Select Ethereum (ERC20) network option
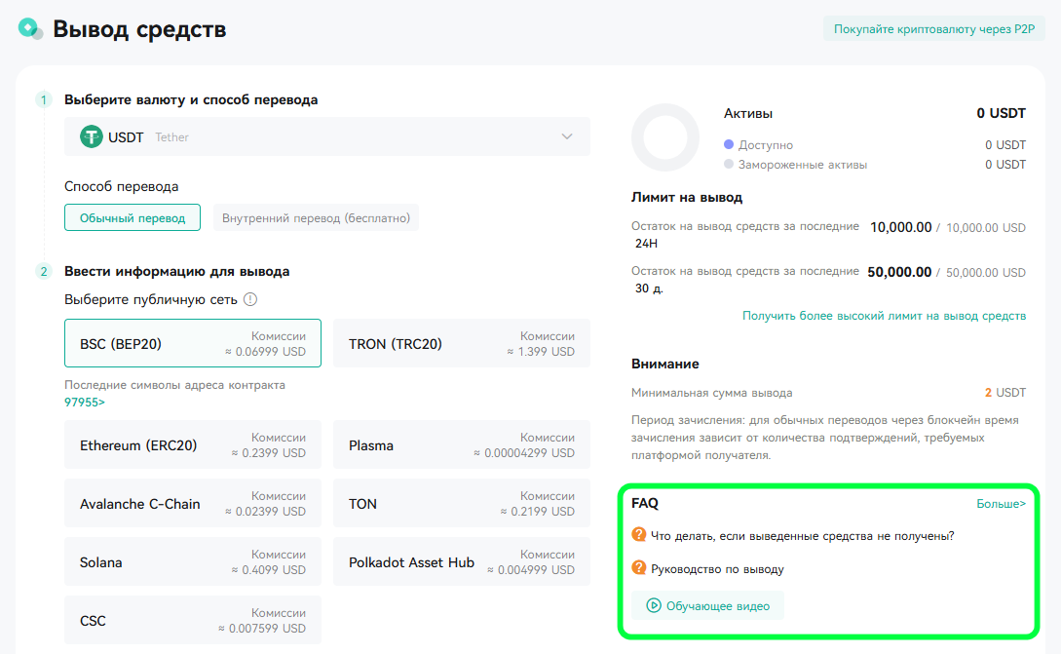The image size is (1061, 654). pyautogui.click(x=193, y=444)
